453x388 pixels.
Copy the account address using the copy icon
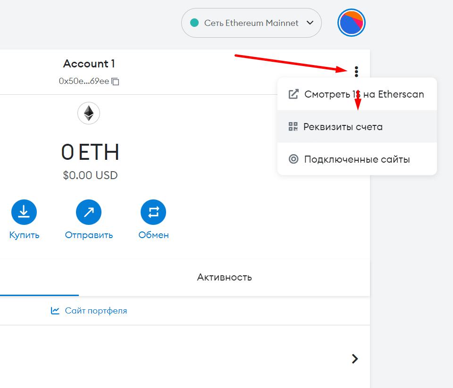point(115,81)
